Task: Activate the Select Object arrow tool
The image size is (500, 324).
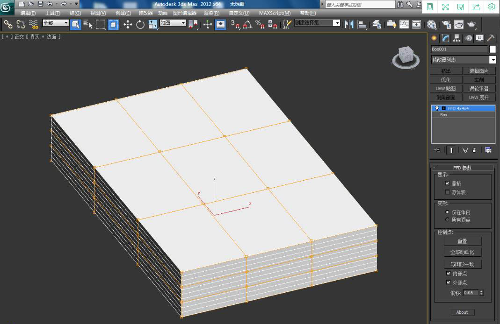Action: pos(76,24)
